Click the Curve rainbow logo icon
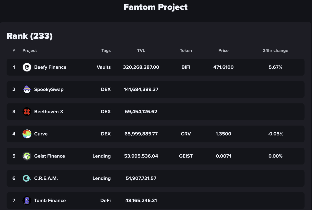Image resolution: width=312 pixels, height=210 pixels. (27, 134)
